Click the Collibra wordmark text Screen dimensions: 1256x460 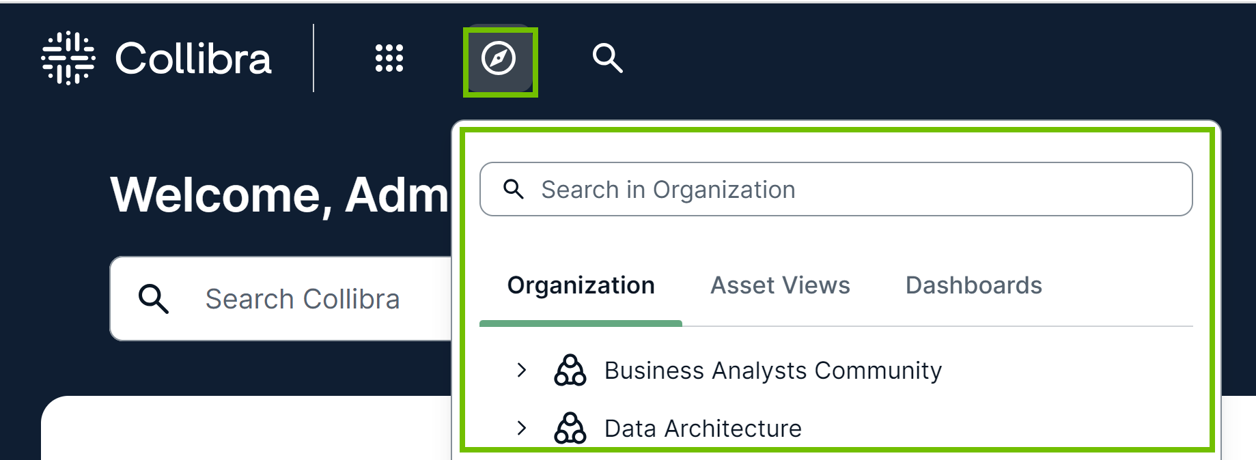(193, 59)
